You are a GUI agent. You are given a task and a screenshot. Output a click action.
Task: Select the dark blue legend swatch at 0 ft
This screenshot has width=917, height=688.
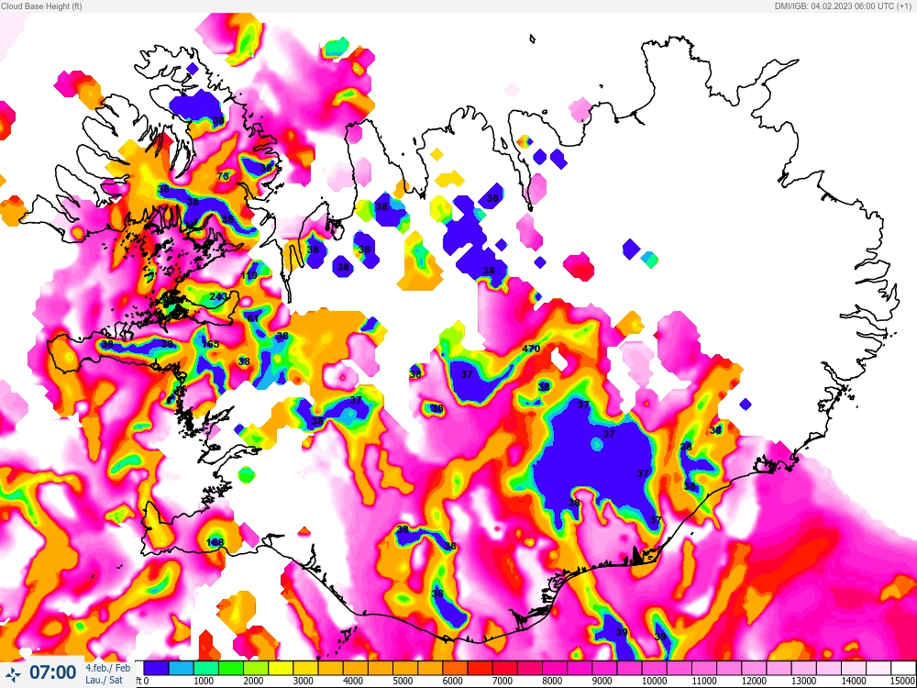(157, 668)
